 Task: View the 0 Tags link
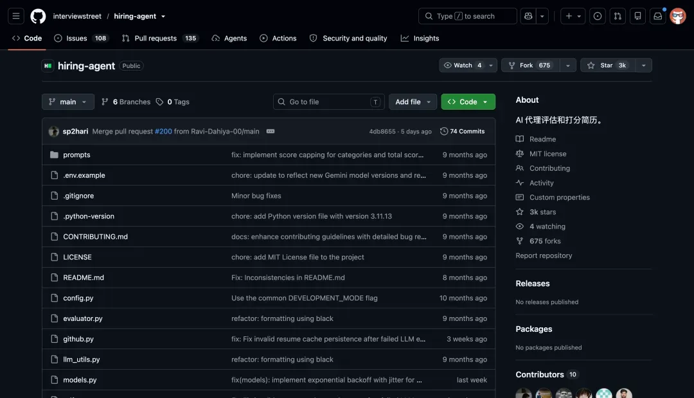173,101
